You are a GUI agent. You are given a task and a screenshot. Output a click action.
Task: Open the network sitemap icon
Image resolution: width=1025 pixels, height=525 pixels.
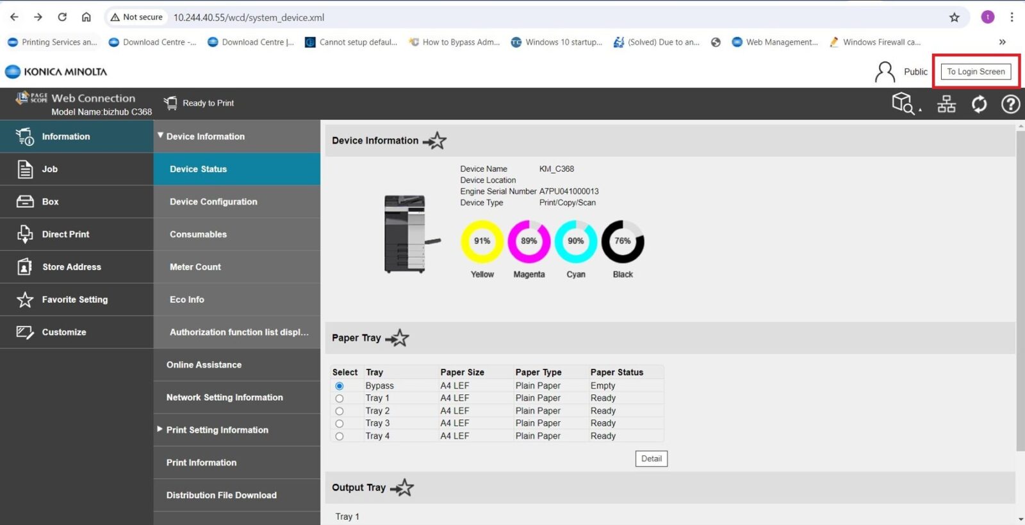click(x=946, y=104)
